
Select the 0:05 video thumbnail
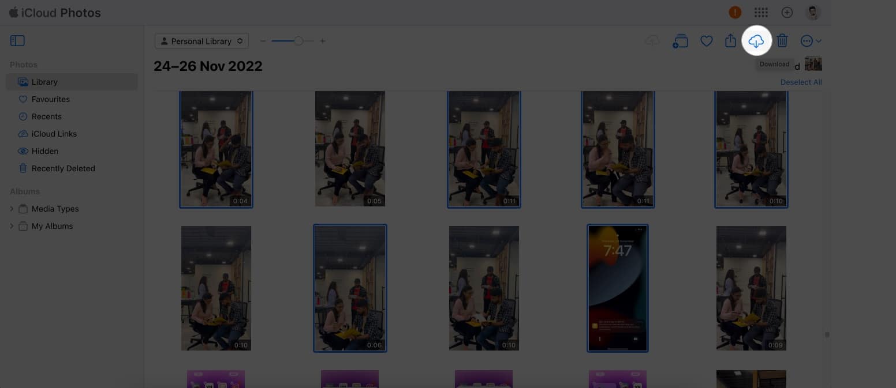(350, 149)
